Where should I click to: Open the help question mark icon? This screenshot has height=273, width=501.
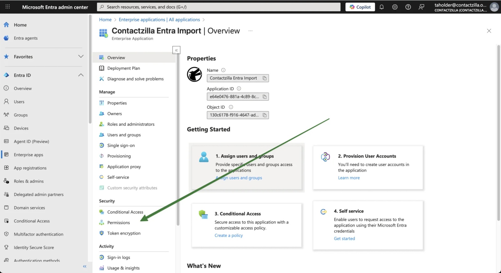pyautogui.click(x=408, y=7)
